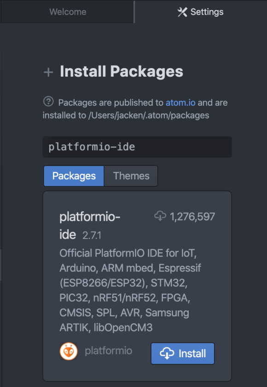267x387 pixels.
Task: Click the version number 2.7.1
Action: 92,235
